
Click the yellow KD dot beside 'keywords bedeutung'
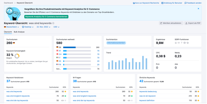[x=198, y=92]
